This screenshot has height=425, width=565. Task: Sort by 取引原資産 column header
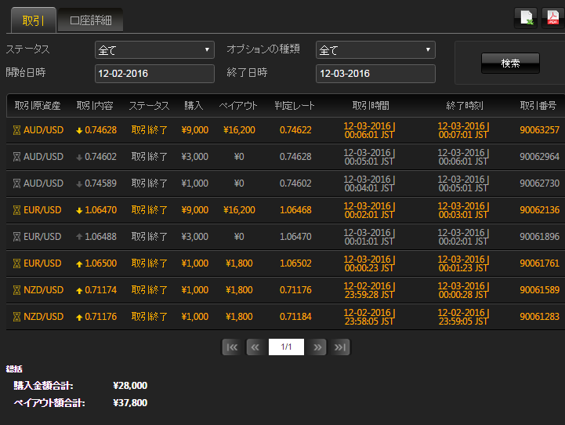click(38, 106)
